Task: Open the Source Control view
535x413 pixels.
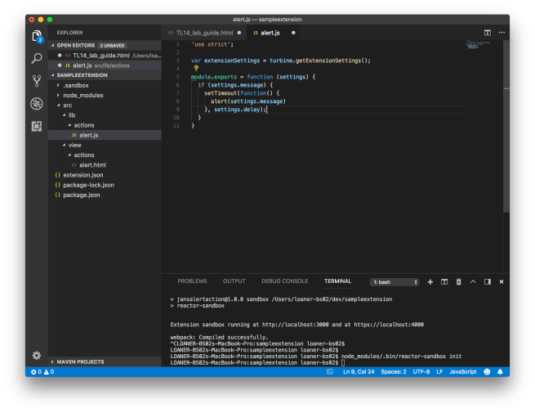Action: (37, 81)
